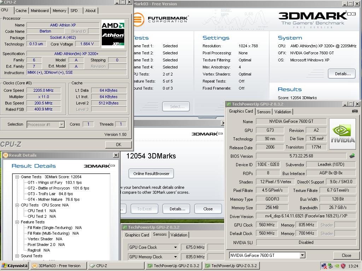Click the AMD Athlon XP logo in CPU-Z
The height and width of the screenshot is (271, 362).
(x=113, y=34)
